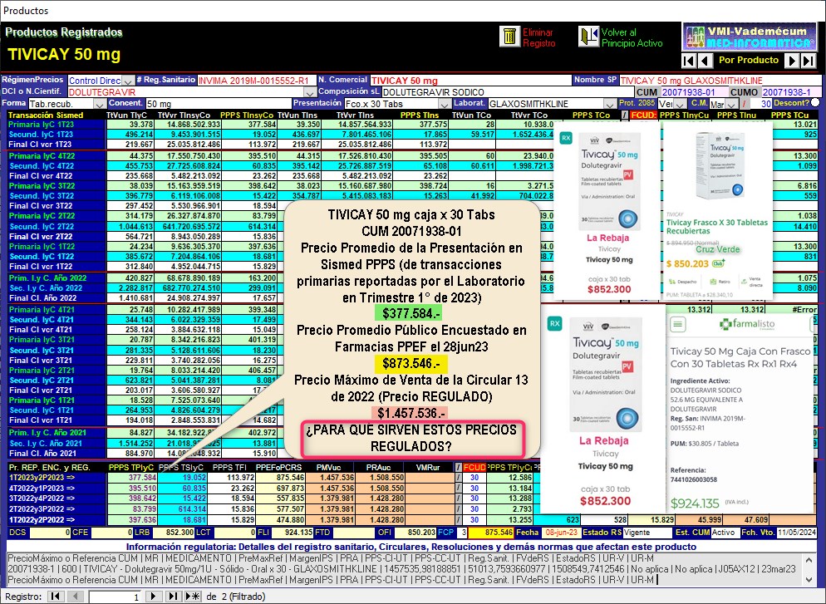The height and width of the screenshot is (604, 826).
Task: Click the Eliminar Registro red label
Action: point(538,37)
